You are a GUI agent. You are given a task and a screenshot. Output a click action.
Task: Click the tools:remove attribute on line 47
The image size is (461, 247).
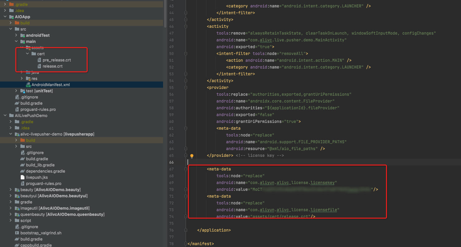coord(326,33)
